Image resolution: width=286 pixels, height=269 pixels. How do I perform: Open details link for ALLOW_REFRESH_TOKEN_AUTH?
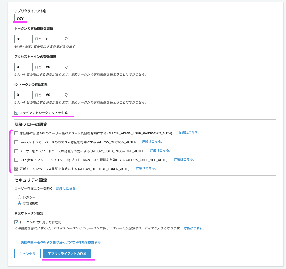pyautogui.click(x=146, y=168)
